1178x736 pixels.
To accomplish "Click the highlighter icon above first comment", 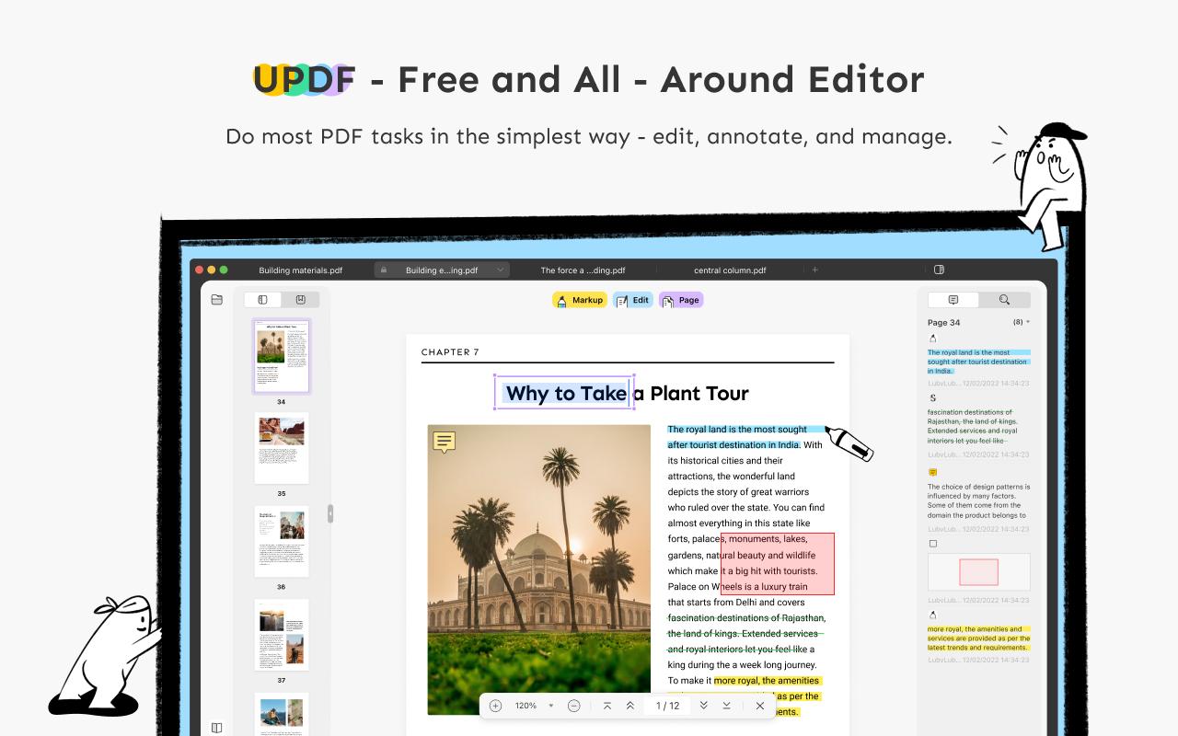I will 932,339.
